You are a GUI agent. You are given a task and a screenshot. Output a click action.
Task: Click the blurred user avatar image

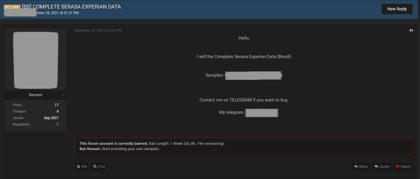(x=36, y=60)
